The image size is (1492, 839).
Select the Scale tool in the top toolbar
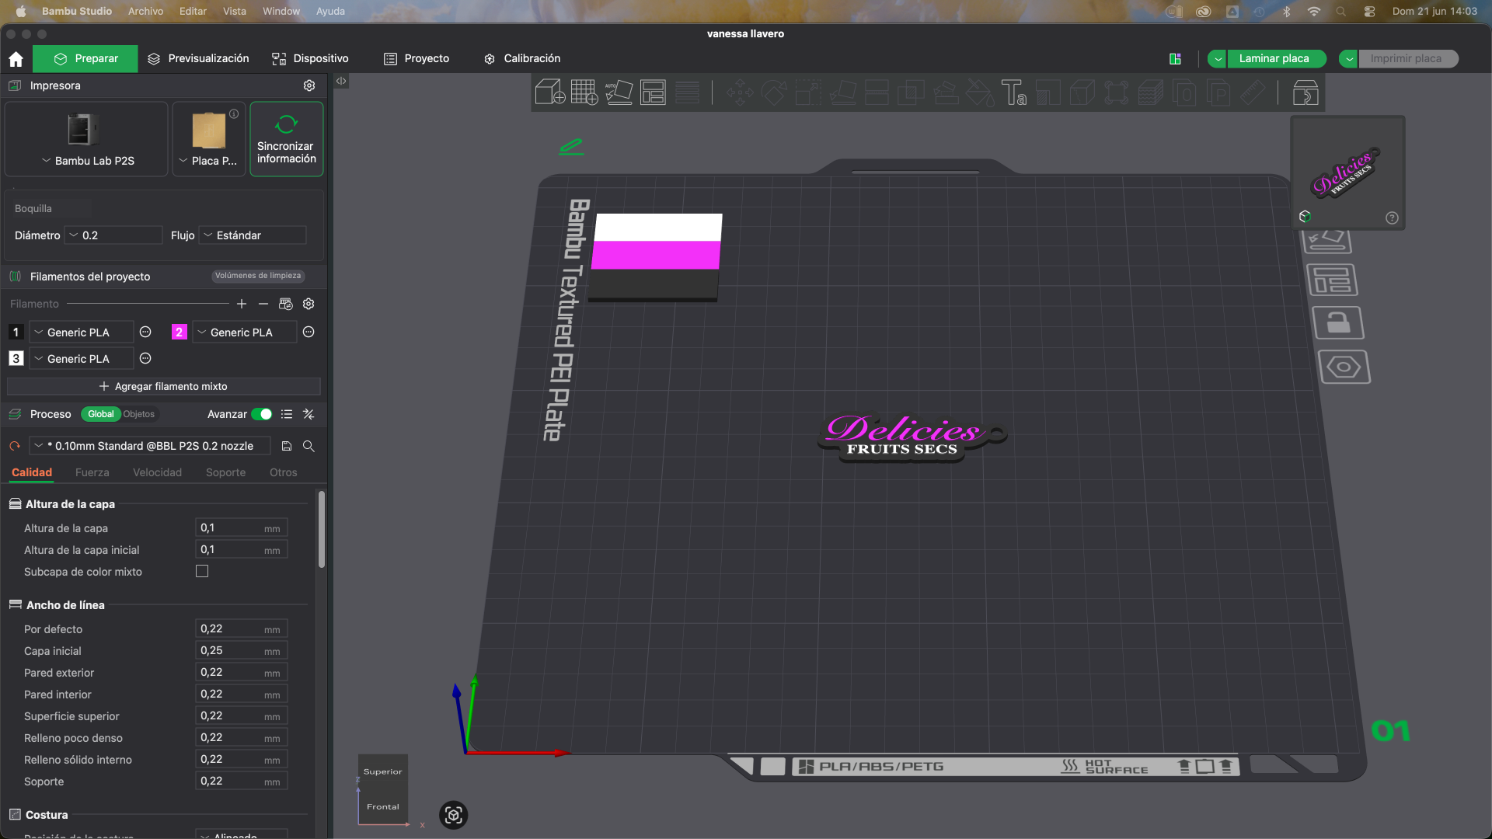(808, 93)
